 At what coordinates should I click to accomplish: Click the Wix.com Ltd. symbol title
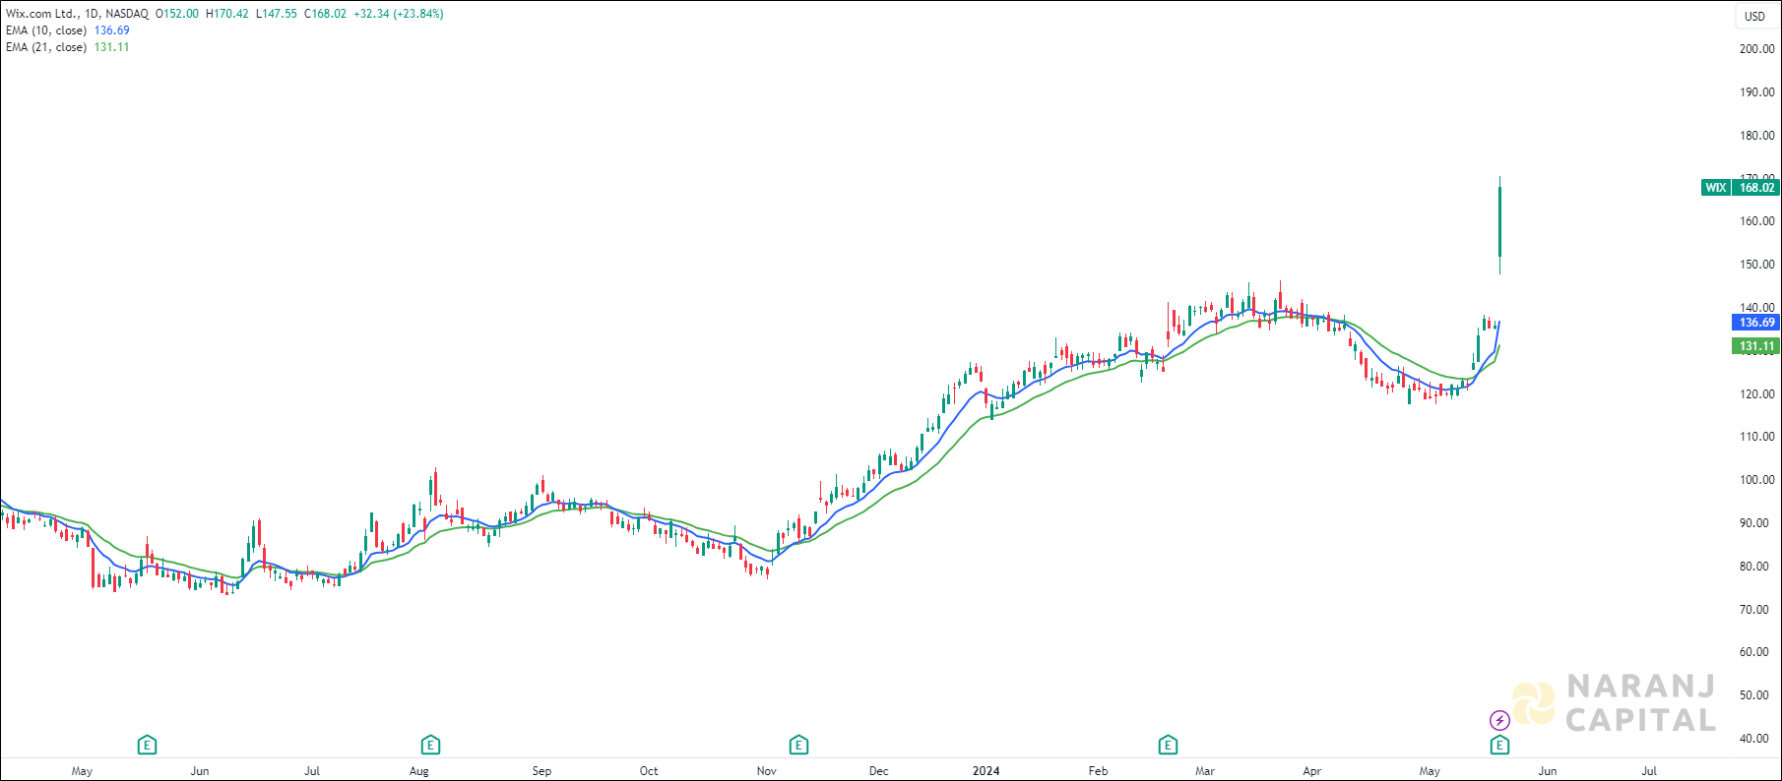pyautogui.click(x=41, y=14)
